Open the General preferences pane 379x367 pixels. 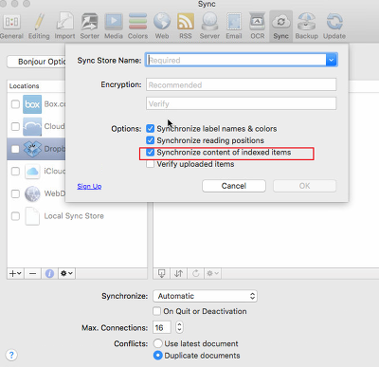[x=11, y=27]
